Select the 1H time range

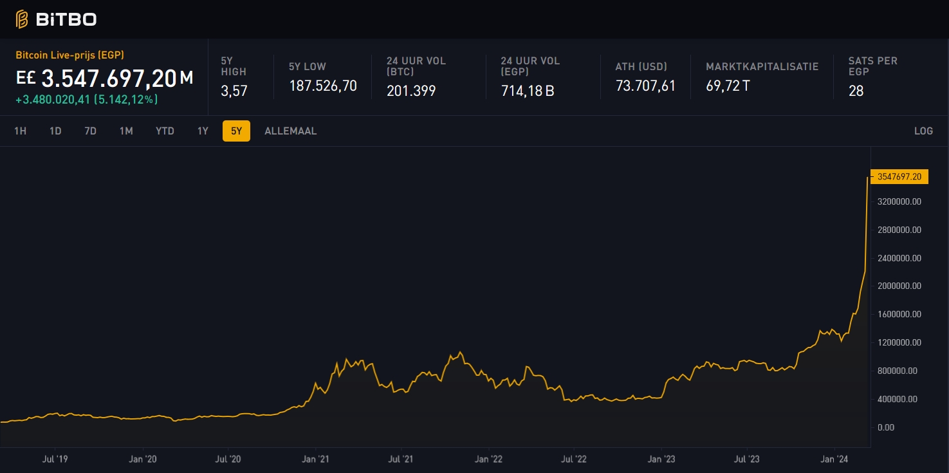click(x=20, y=131)
